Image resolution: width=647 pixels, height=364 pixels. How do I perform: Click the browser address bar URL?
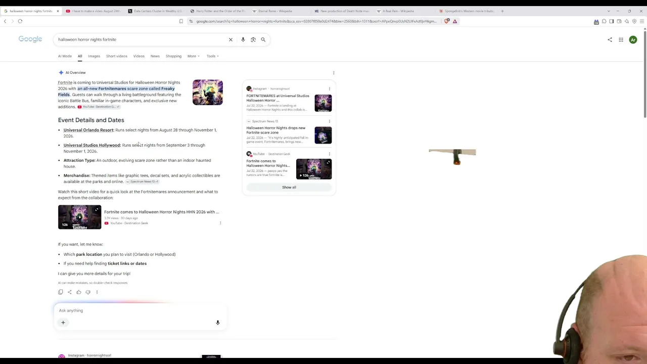click(316, 21)
